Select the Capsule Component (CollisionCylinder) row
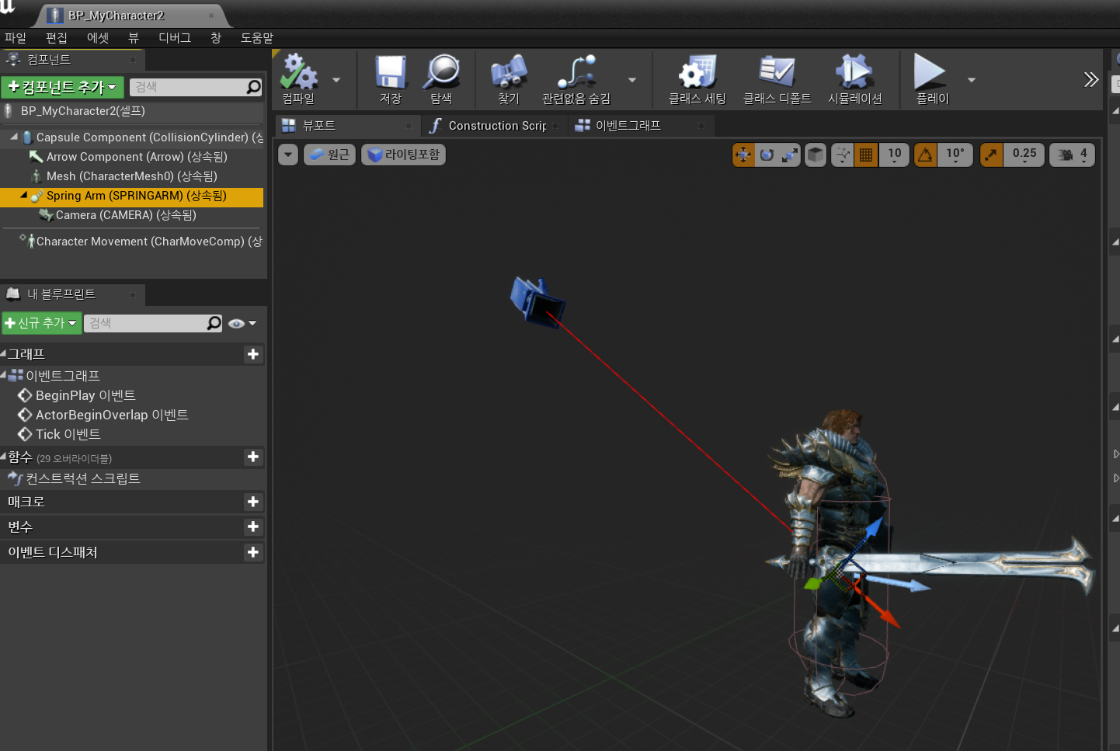Image resolution: width=1120 pixels, height=751 pixels. coord(132,137)
